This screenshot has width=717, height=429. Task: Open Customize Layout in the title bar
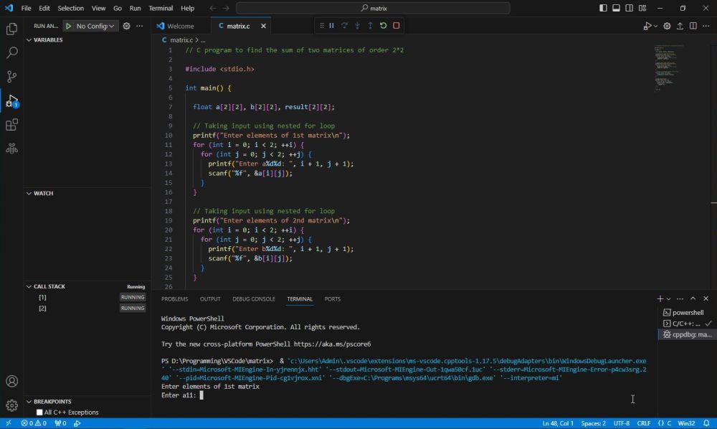pos(642,8)
